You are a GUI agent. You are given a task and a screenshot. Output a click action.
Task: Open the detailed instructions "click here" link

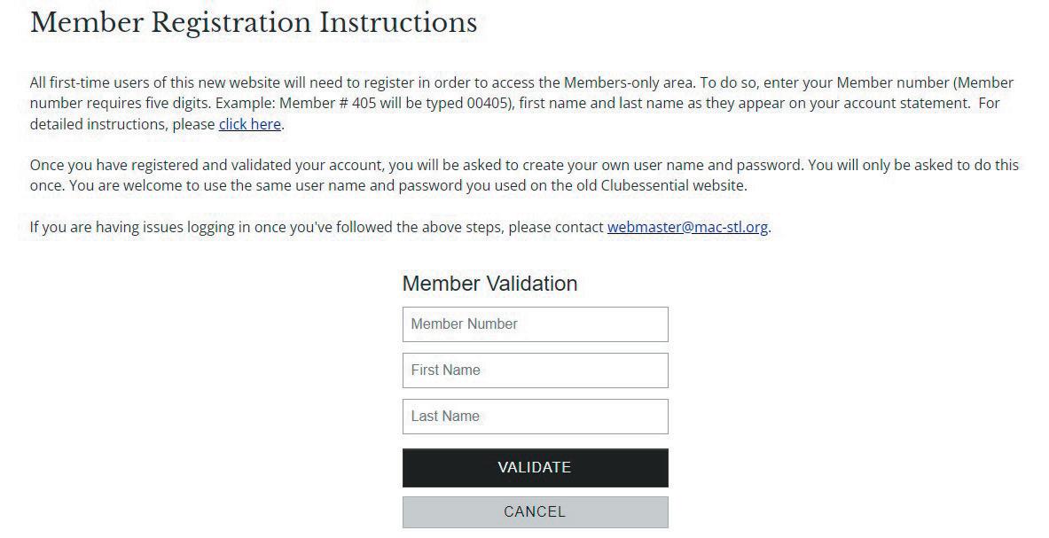[x=249, y=124]
